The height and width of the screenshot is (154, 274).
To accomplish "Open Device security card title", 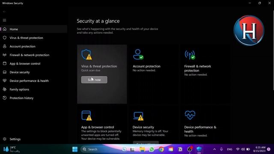I will pyautogui.click(x=143, y=127).
